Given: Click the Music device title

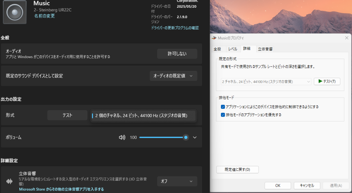Looking at the screenshot, I should 42,3.
